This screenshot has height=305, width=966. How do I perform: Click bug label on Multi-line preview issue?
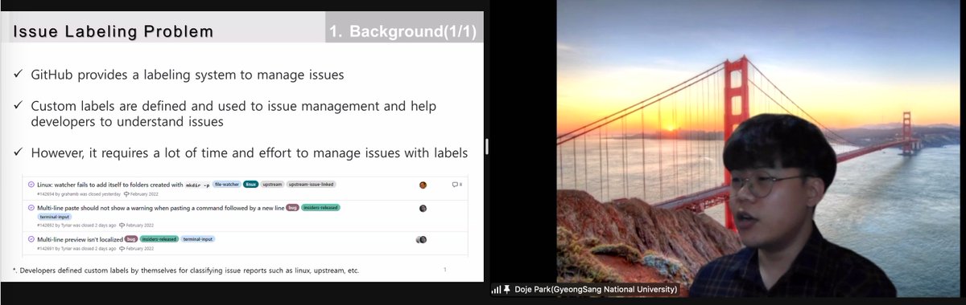[x=131, y=239]
